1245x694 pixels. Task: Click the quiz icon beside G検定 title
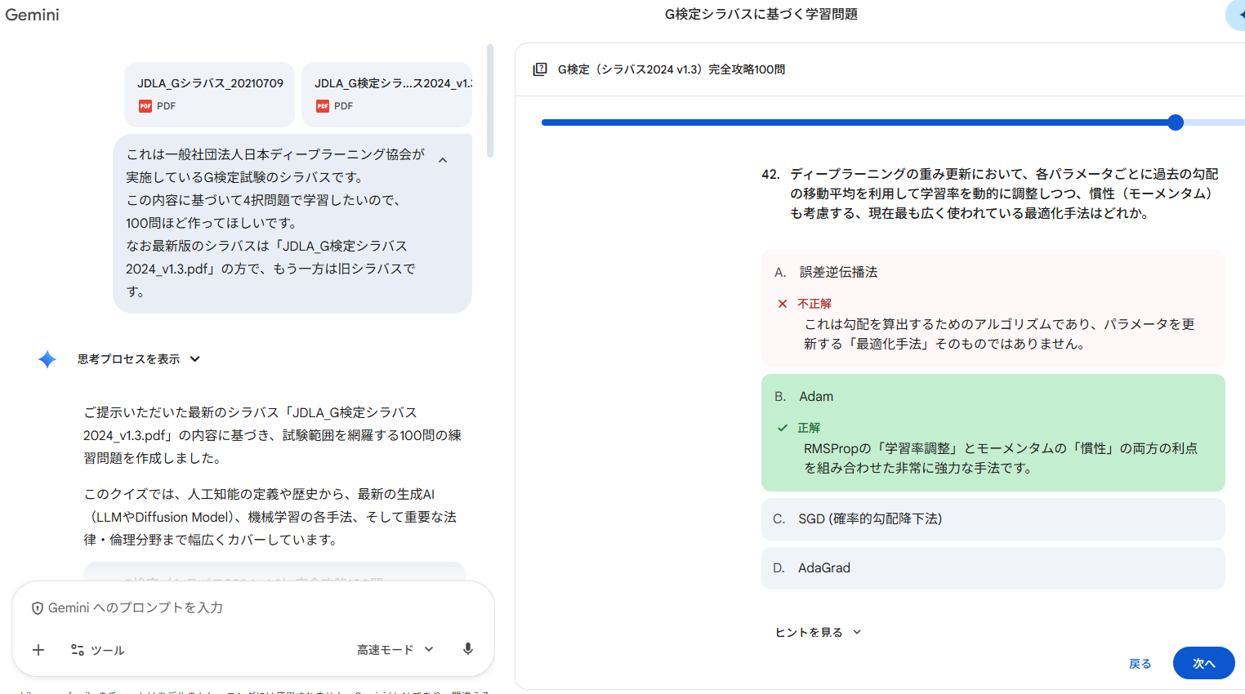coord(540,69)
